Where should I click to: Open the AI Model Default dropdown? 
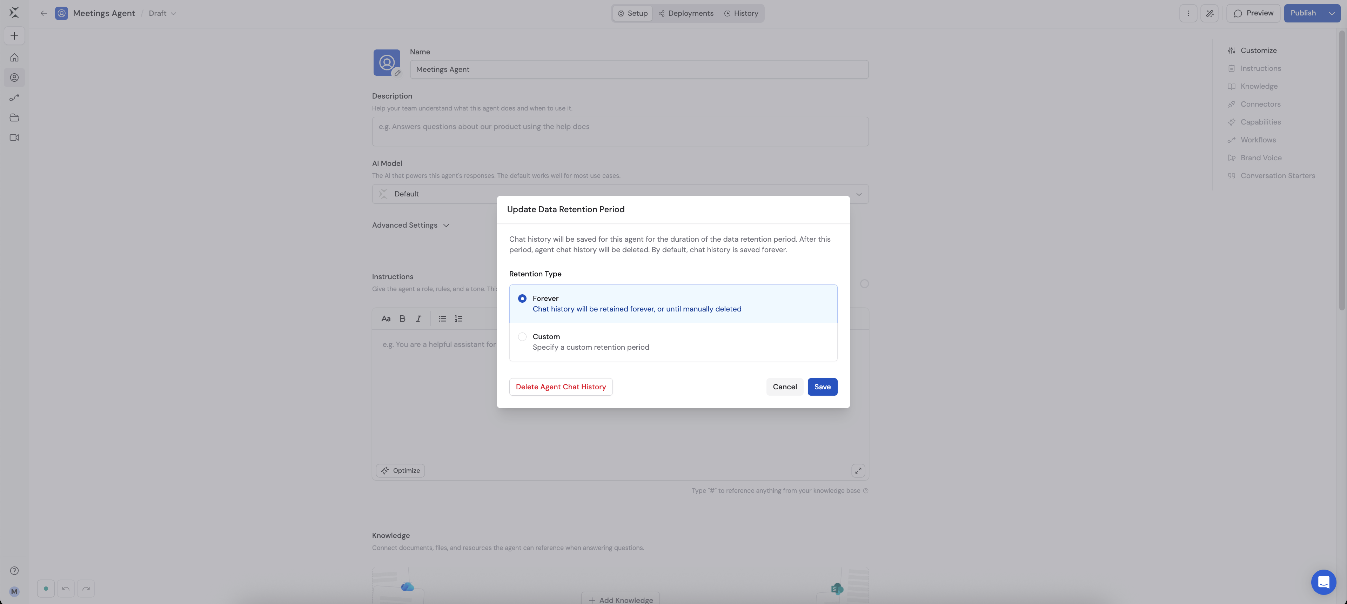coord(620,194)
